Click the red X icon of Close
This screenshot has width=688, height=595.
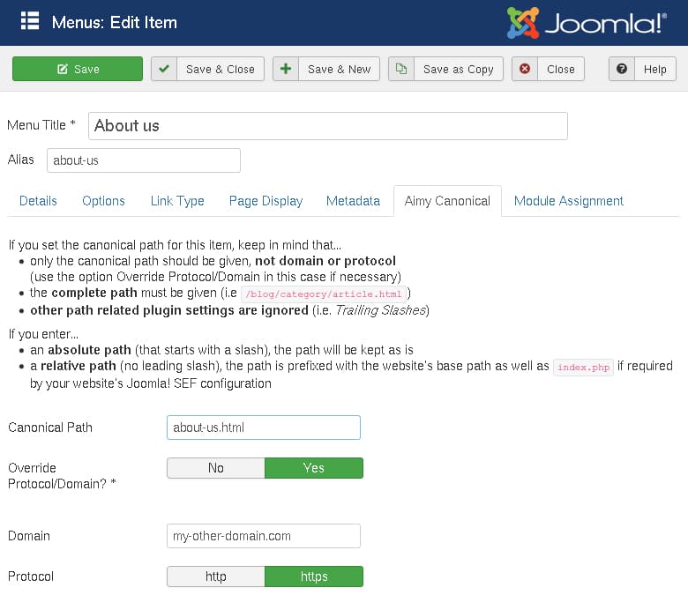click(x=525, y=69)
